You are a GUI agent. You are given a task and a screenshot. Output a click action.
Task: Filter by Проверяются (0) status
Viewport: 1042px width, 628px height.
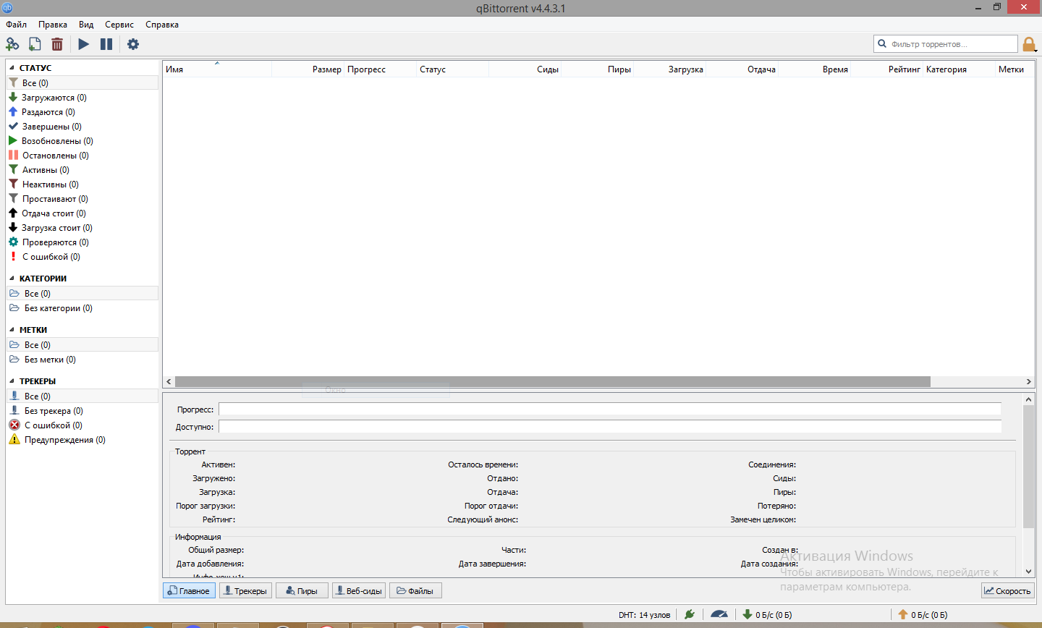[82, 242]
